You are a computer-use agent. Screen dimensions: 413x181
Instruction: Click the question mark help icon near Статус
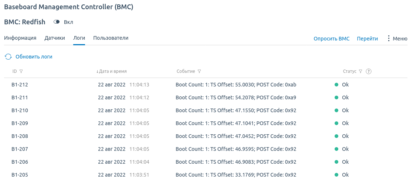click(369, 71)
